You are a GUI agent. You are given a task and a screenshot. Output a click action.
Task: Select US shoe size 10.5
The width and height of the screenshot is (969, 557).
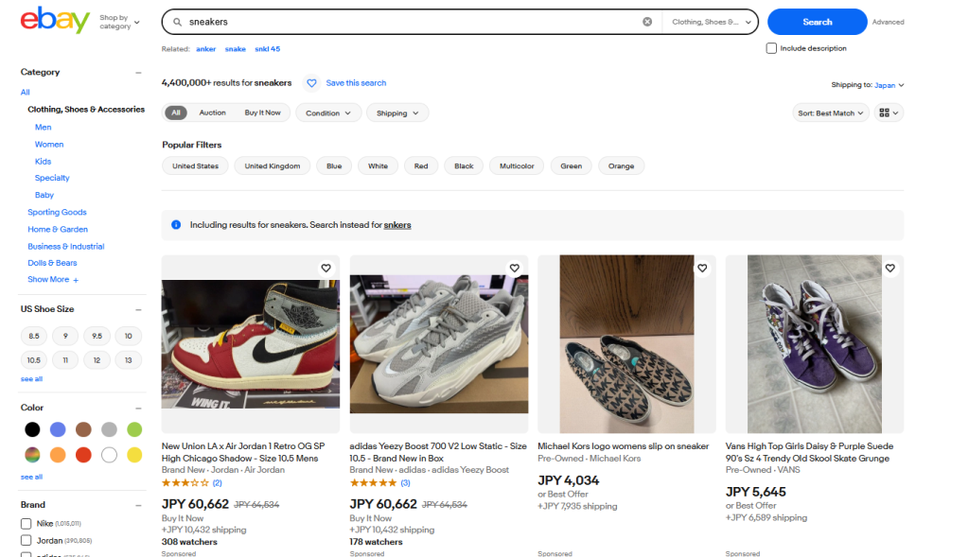tap(34, 360)
